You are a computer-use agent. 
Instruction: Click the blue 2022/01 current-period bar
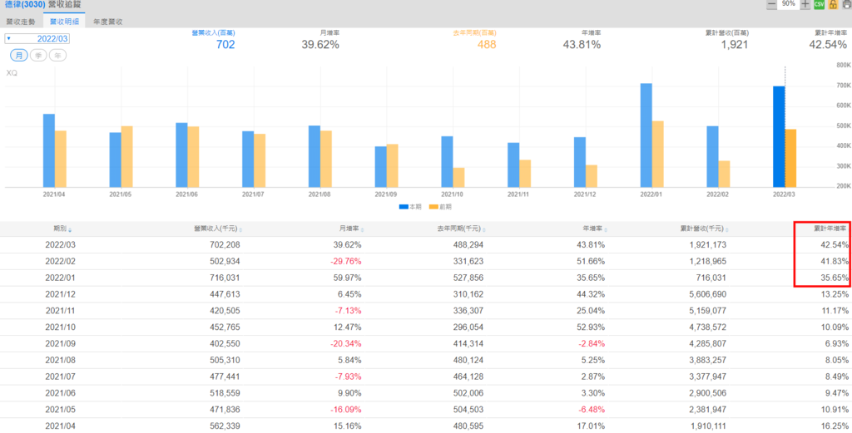pos(646,135)
